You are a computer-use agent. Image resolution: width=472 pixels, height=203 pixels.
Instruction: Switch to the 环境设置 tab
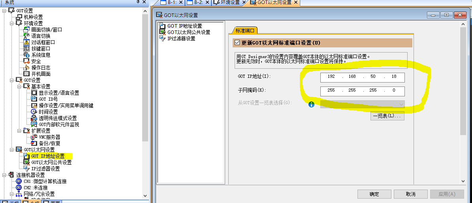pyautogui.click(x=230, y=2)
